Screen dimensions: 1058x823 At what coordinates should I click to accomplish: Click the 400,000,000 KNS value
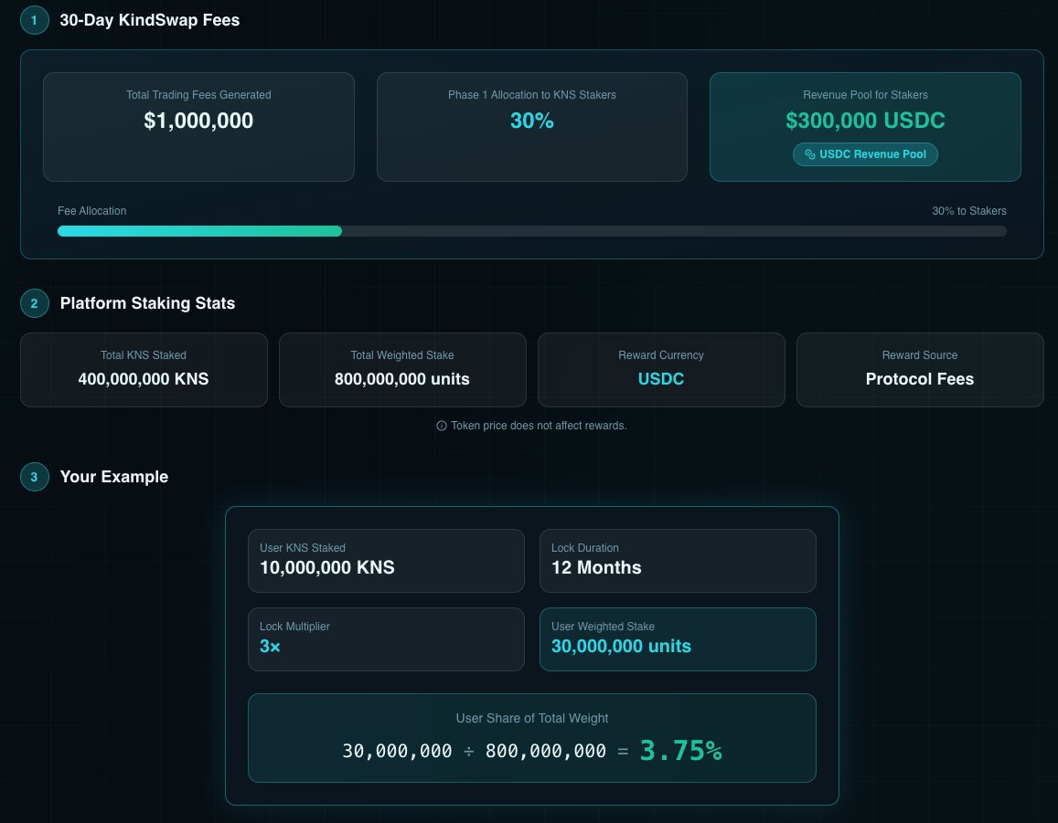point(143,379)
